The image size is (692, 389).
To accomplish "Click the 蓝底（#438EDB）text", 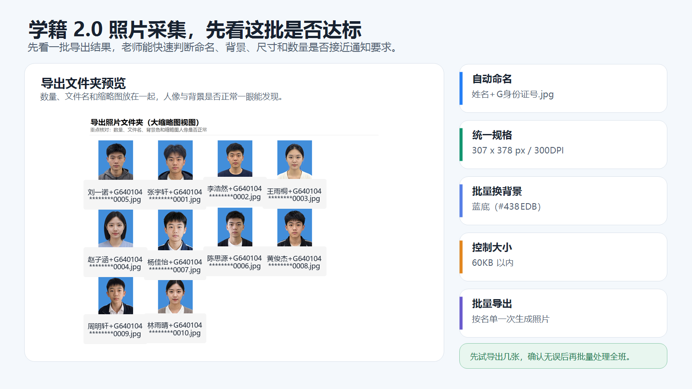I will click(506, 207).
